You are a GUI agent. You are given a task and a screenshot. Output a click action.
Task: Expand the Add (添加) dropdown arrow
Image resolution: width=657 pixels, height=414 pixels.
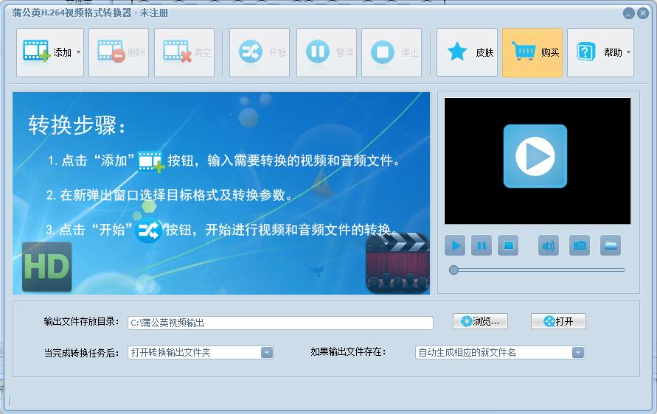(x=78, y=52)
